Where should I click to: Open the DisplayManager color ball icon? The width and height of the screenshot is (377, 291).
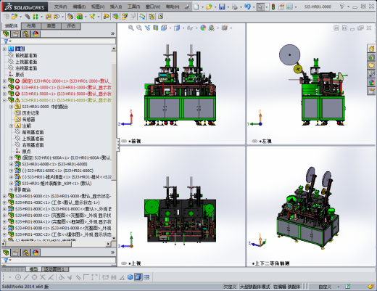[36, 34]
